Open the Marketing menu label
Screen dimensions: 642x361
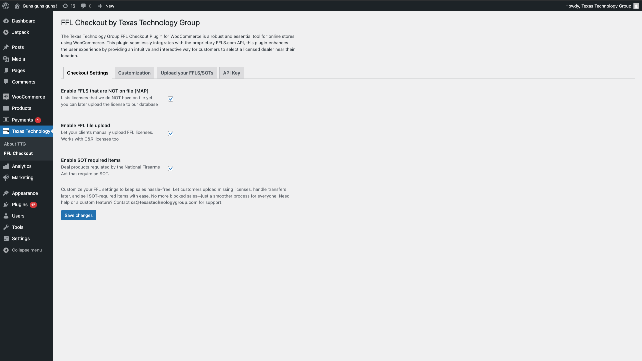23,177
